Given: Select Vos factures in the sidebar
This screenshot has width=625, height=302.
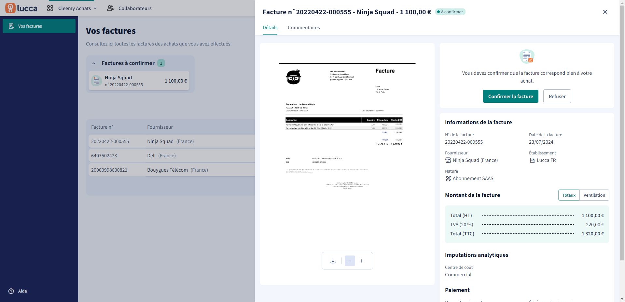Looking at the screenshot, I should (39, 26).
